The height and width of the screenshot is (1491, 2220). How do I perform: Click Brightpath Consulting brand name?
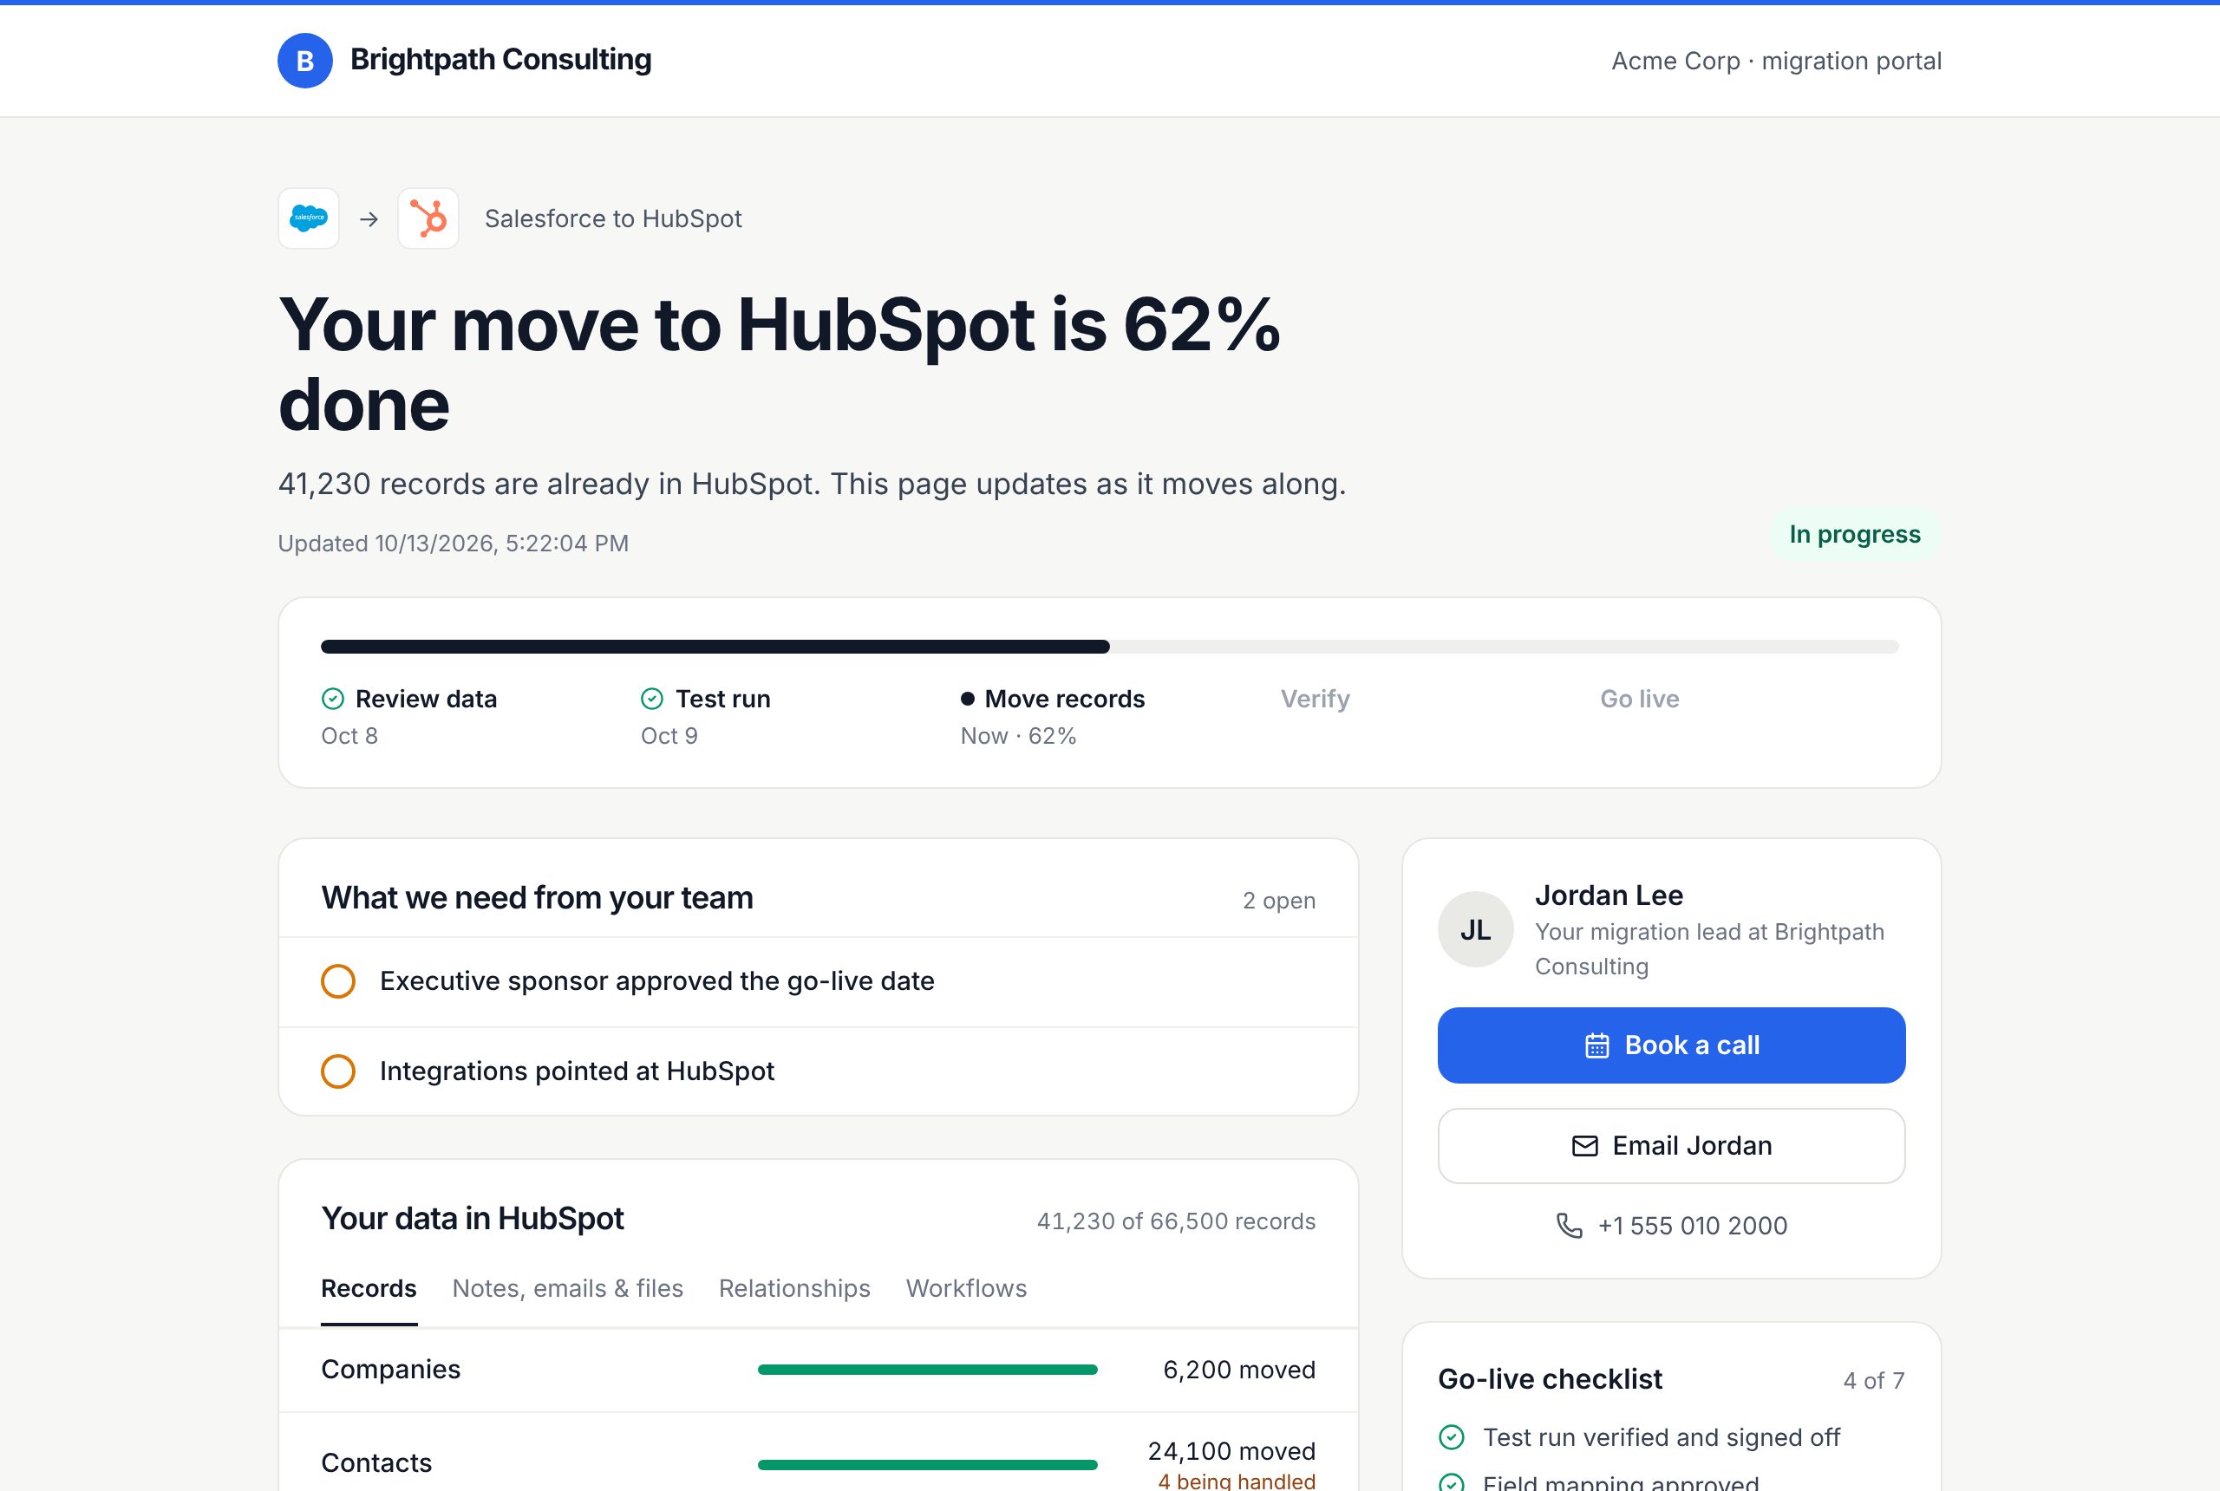[x=501, y=60]
